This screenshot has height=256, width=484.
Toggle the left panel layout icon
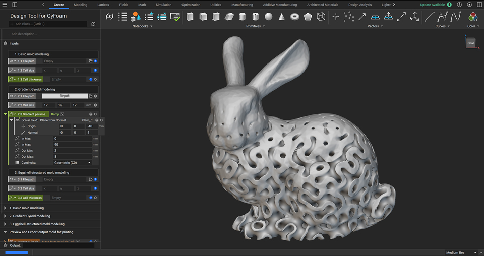tap(15, 5)
